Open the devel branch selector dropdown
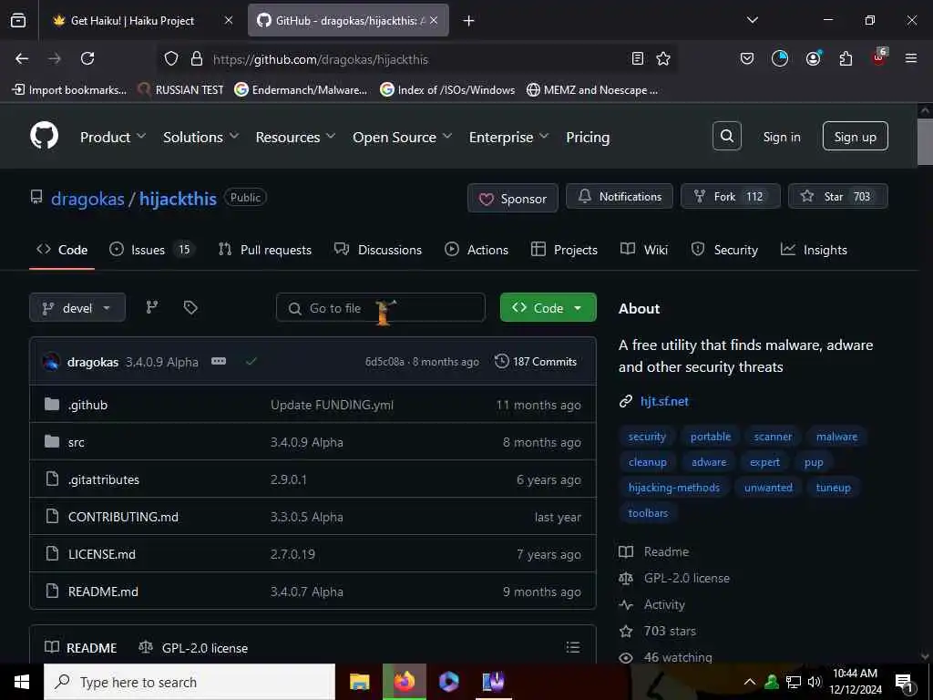933x700 pixels. click(x=77, y=308)
